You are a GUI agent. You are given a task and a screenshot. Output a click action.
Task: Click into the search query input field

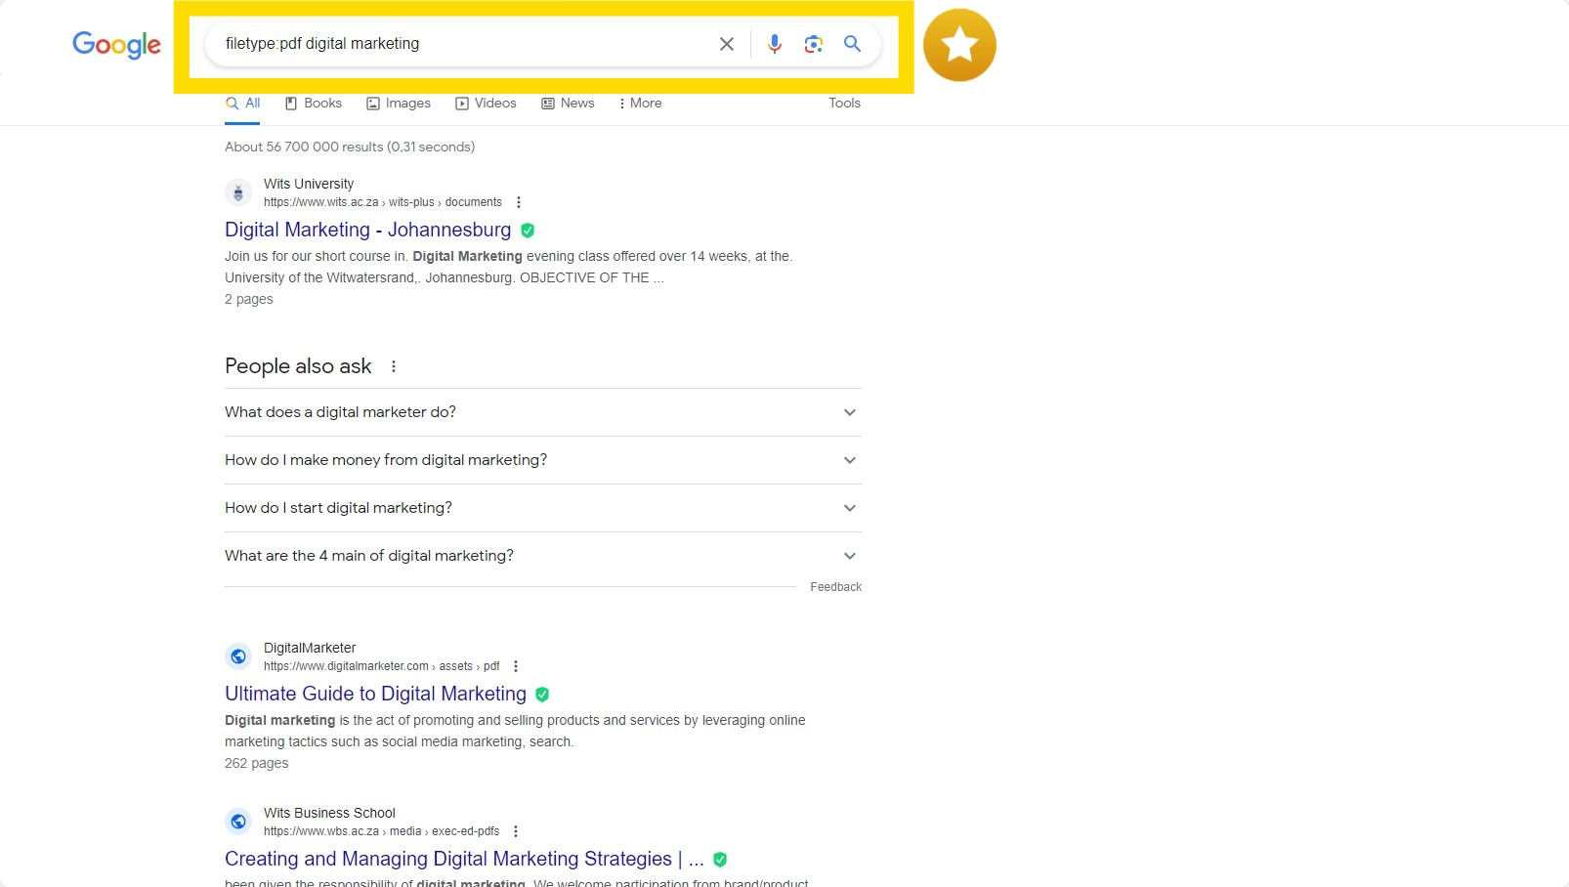(x=459, y=44)
